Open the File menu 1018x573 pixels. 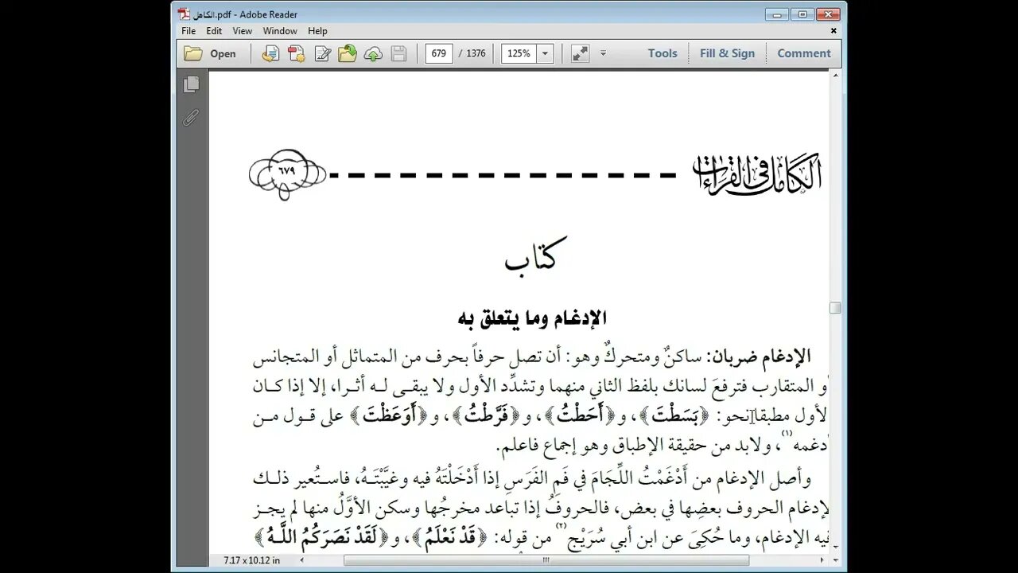tap(188, 31)
